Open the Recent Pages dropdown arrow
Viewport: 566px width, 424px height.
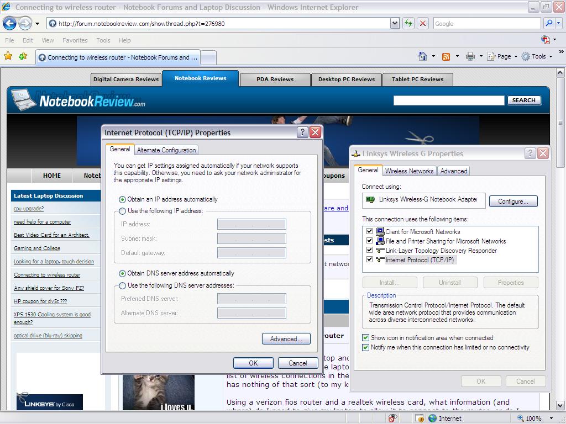(x=37, y=24)
